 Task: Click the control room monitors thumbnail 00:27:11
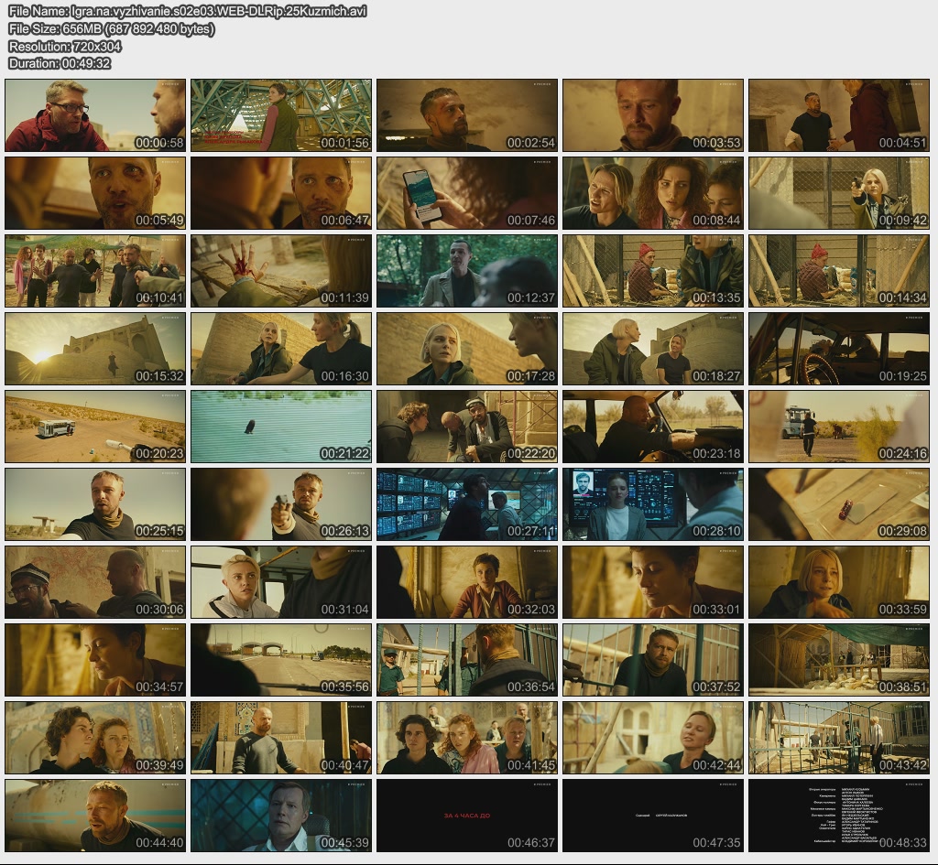pyautogui.click(x=467, y=504)
